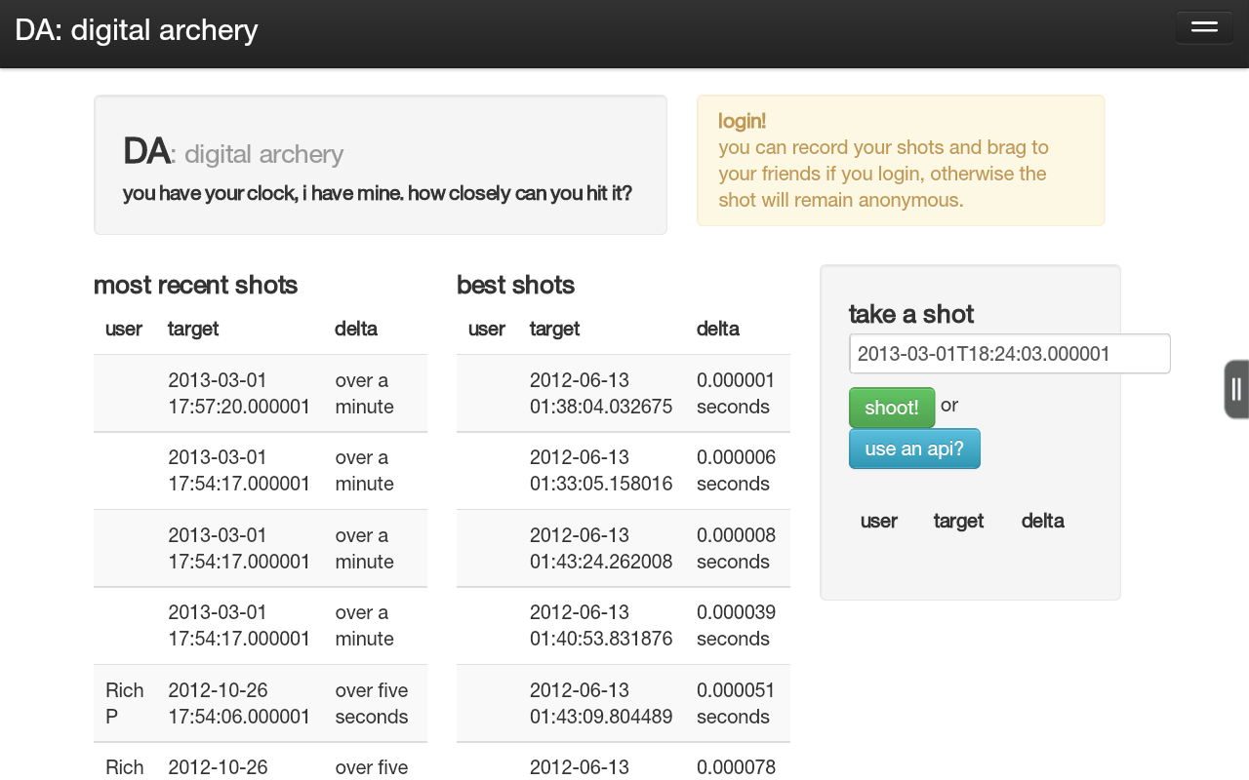The image size is (1249, 780).
Task: Click the DA: digital archery intro panel tagline
Action: click(377, 193)
